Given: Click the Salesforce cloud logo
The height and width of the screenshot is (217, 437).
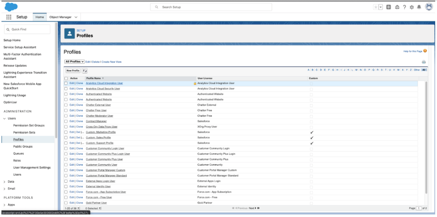Looking at the screenshot, I should coord(11,7).
